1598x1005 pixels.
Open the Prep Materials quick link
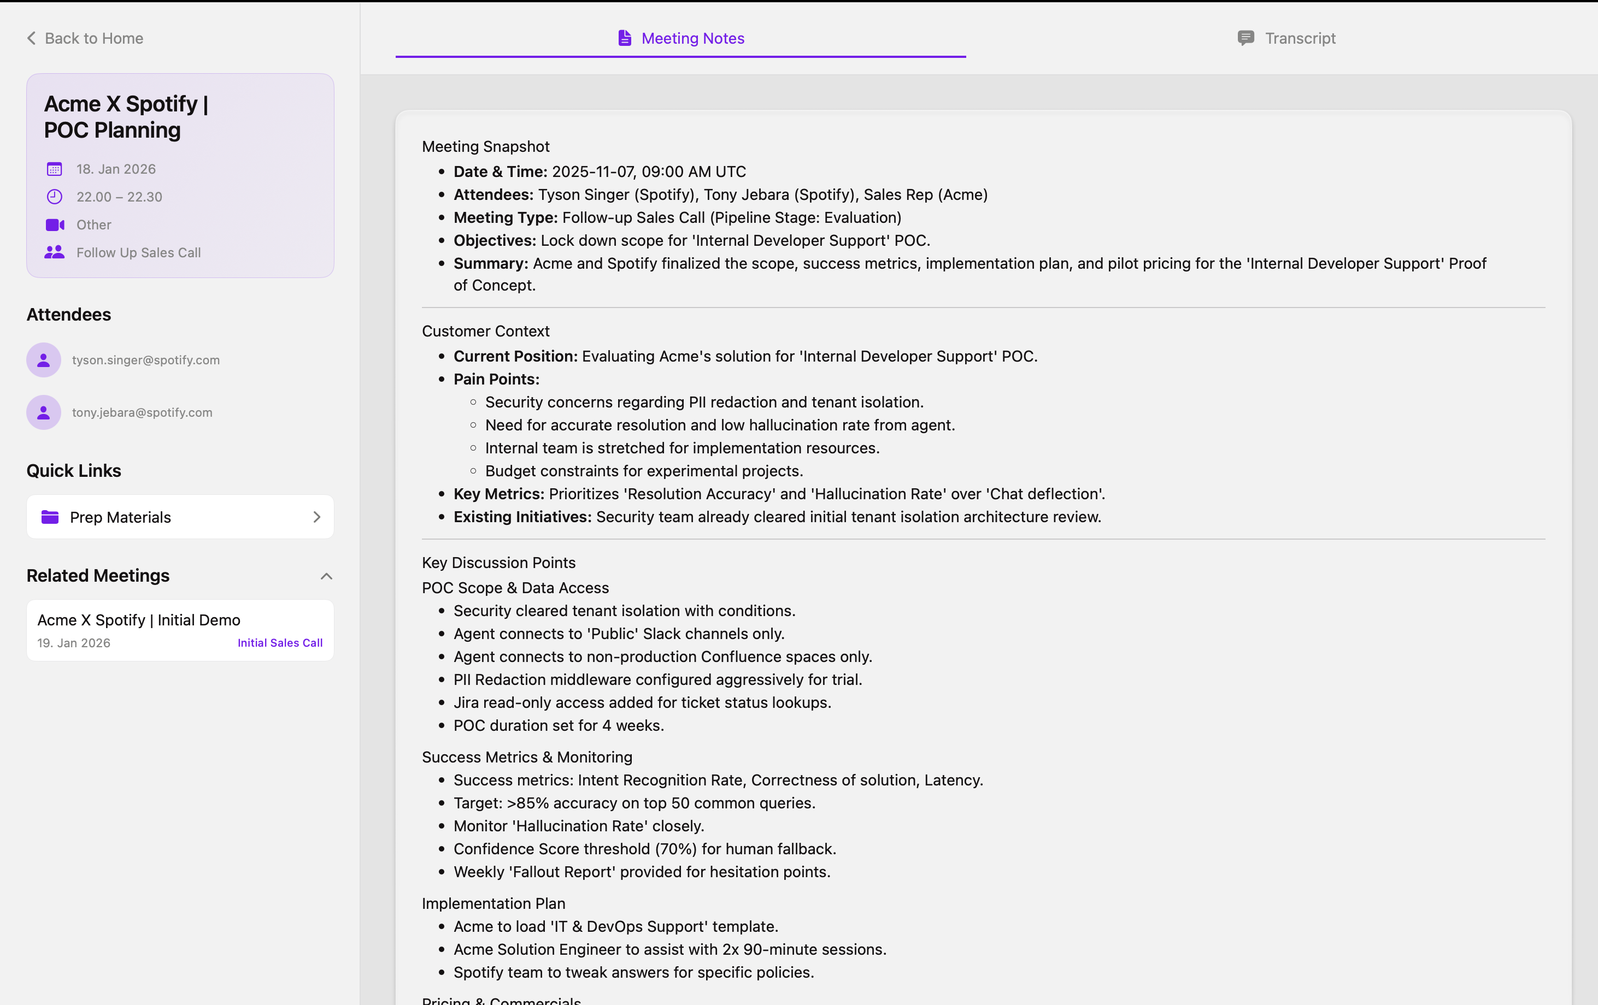pyautogui.click(x=120, y=517)
